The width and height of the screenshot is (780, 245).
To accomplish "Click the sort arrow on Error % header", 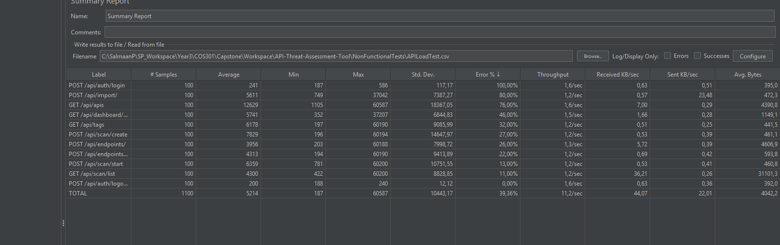I will (498, 75).
